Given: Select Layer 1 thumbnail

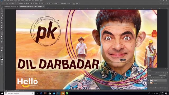Looking at the screenshot, I should click(x=152, y=80).
